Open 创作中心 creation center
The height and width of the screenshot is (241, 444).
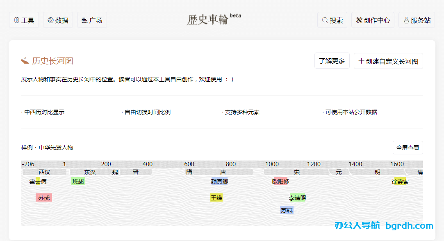tap(372, 20)
